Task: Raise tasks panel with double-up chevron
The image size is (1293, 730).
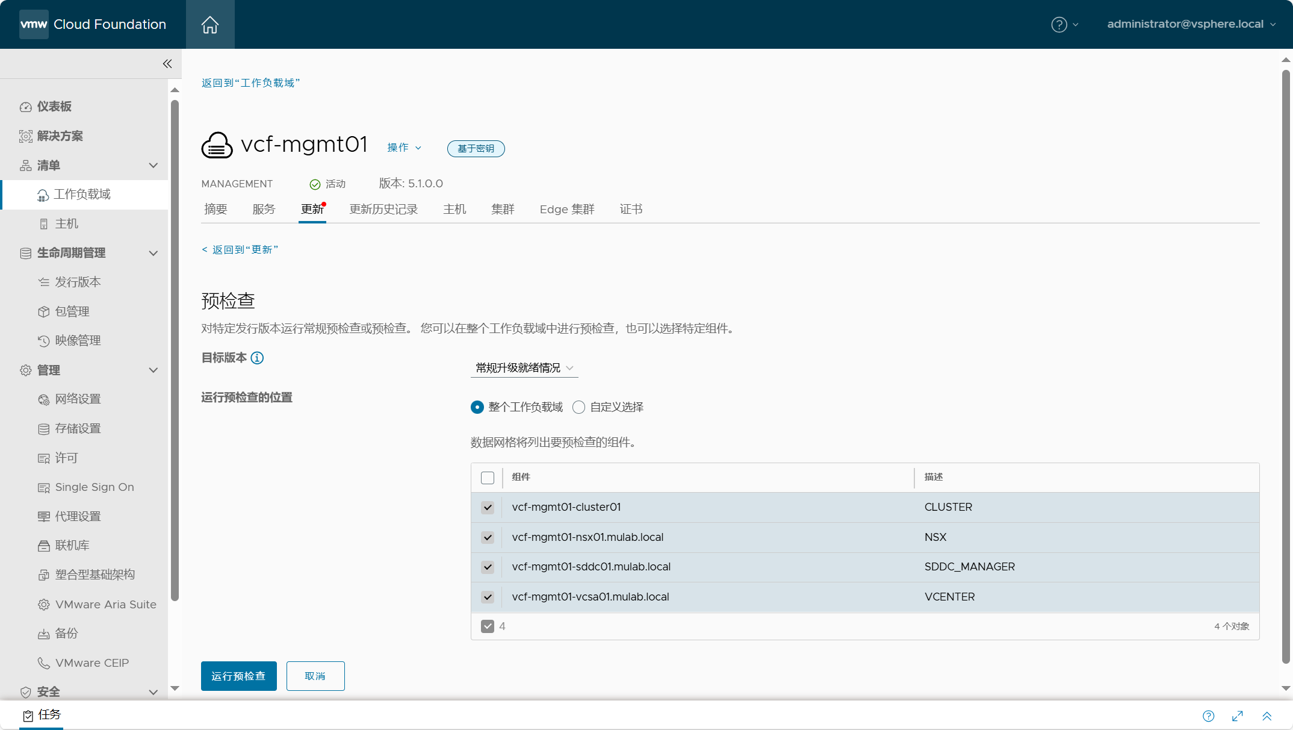Action: 1267,716
